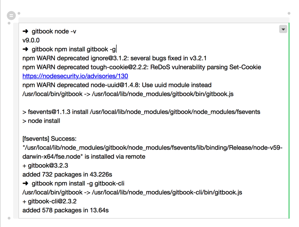Click the small dot below the block icon
The image size is (299, 227).
(x=9, y=23)
